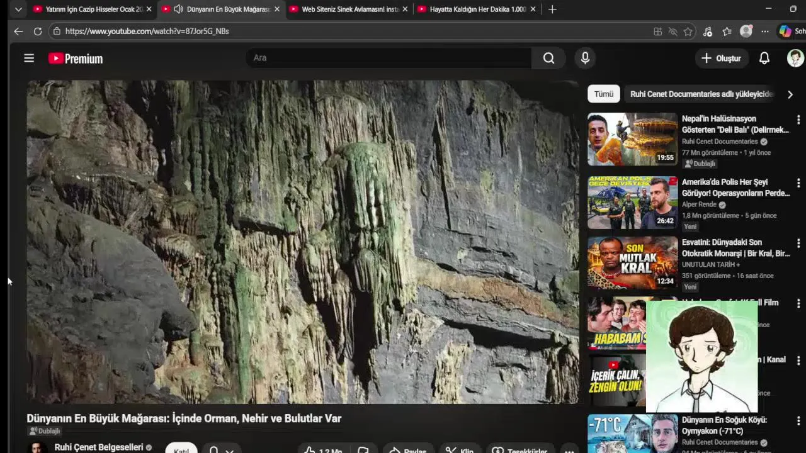Open the Oluştur create menu
The image size is (806, 453).
coord(721,58)
